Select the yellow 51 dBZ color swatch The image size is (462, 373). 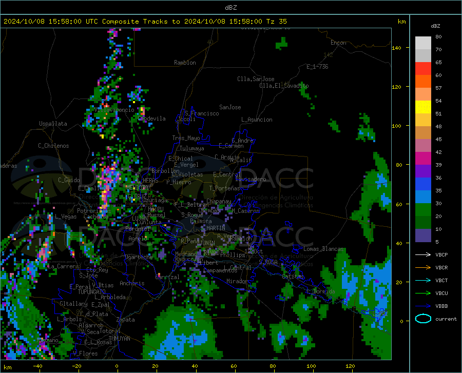[423, 107]
